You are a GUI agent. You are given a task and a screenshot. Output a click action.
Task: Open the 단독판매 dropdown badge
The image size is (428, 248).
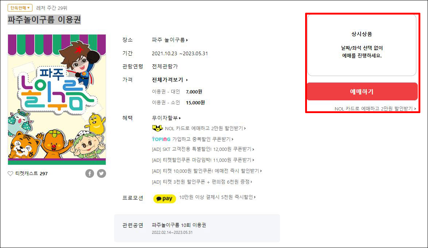(20, 8)
